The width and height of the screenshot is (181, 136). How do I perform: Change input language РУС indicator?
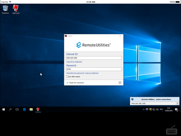point(161,109)
